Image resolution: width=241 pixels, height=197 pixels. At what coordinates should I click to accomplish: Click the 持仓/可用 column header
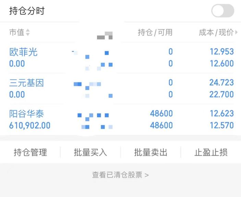click(155, 32)
